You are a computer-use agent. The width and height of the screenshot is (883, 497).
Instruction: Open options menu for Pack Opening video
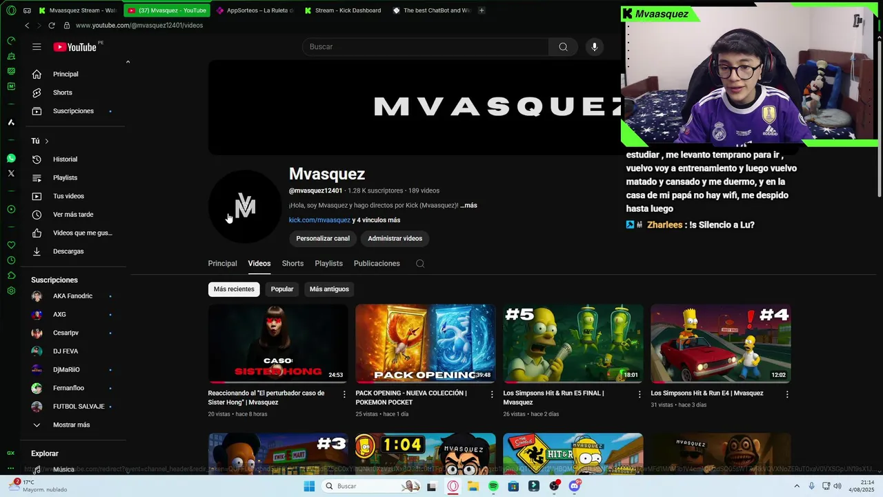point(492,394)
